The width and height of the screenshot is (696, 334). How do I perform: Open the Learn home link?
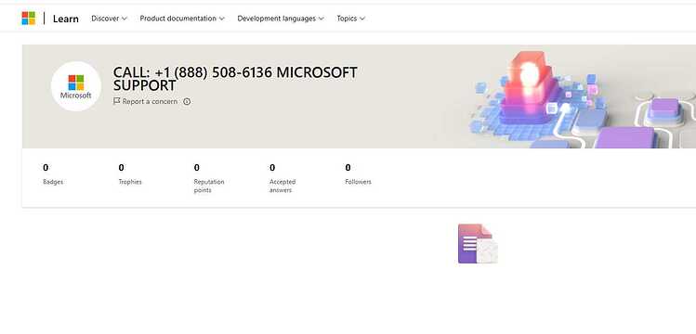pyautogui.click(x=66, y=19)
